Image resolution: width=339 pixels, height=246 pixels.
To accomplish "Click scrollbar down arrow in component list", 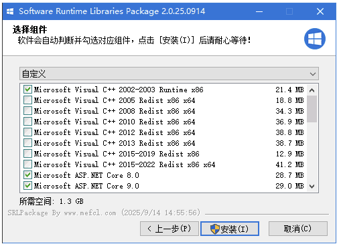I will click(312, 186).
